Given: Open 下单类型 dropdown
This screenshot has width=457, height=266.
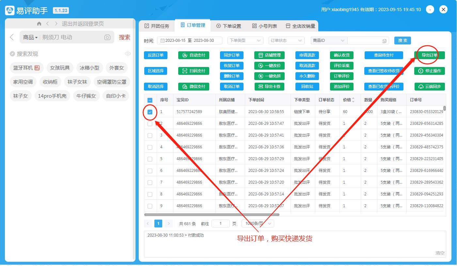Looking at the screenshot, I should click(245, 41).
